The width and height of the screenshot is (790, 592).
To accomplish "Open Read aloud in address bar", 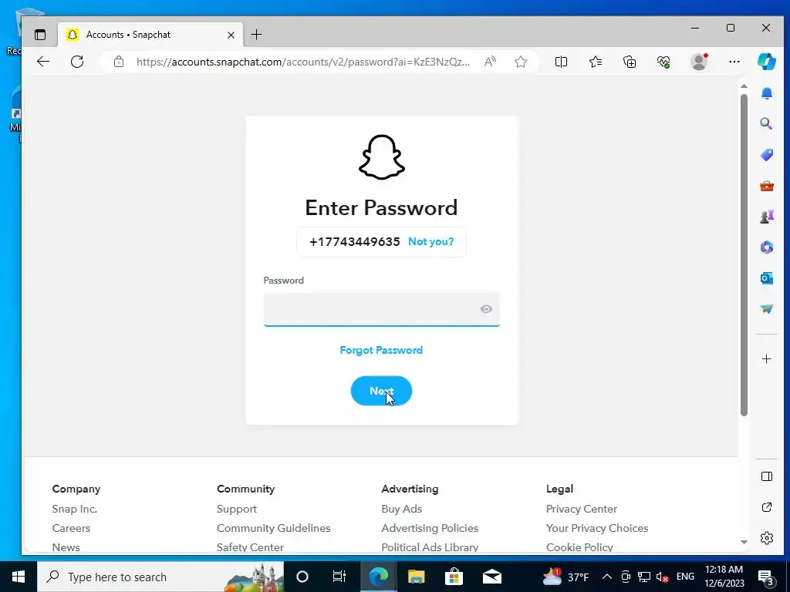I will (x=490, y=62).
